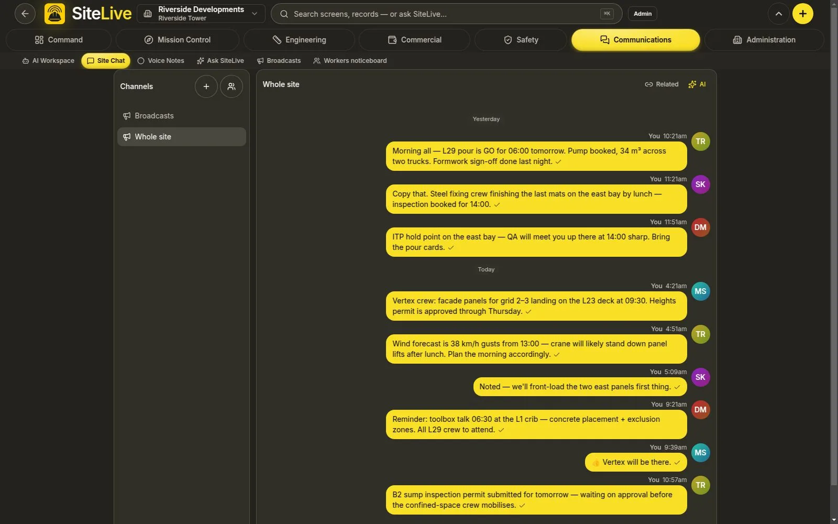
Task: Click TR avatar on 4:51am message
Action: (700, 334)
